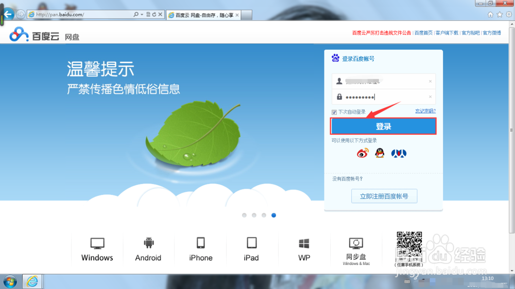The image size is (515, 289).
Task: Log in with Sina Weibo icon
Action: pyautogui.click(x=363, y=153)
